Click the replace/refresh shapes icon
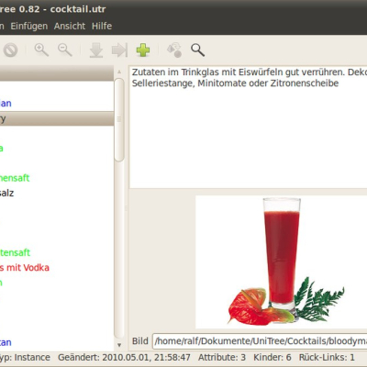The image size is (367, 367). 174,50
